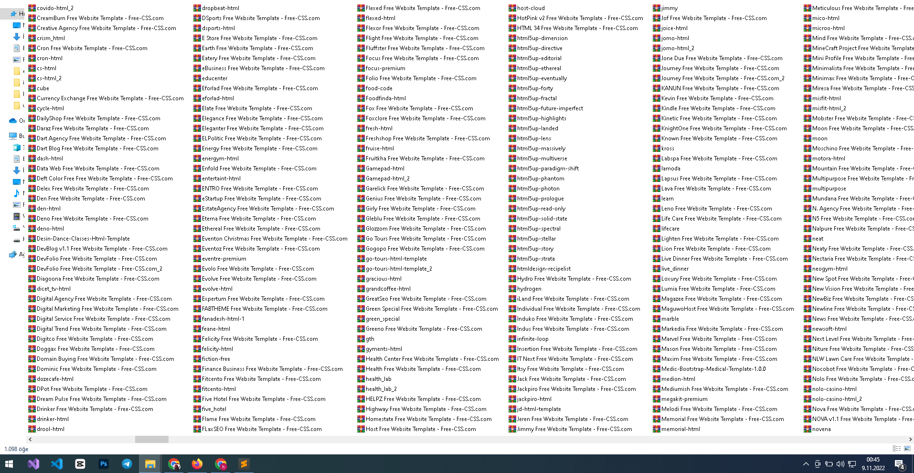Screen dimensions: 914x473
Task: Open the volume control in system tray
Action: pos(840,464)
